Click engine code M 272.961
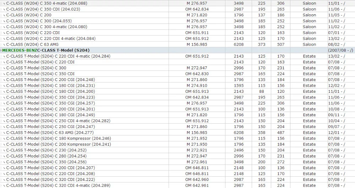The height and width of the screenshot is (188, 355). pyautogui.click(x=197, y=162)
